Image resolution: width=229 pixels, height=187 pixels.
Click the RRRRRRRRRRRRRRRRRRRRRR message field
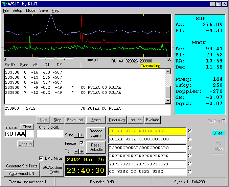[147, 156]
